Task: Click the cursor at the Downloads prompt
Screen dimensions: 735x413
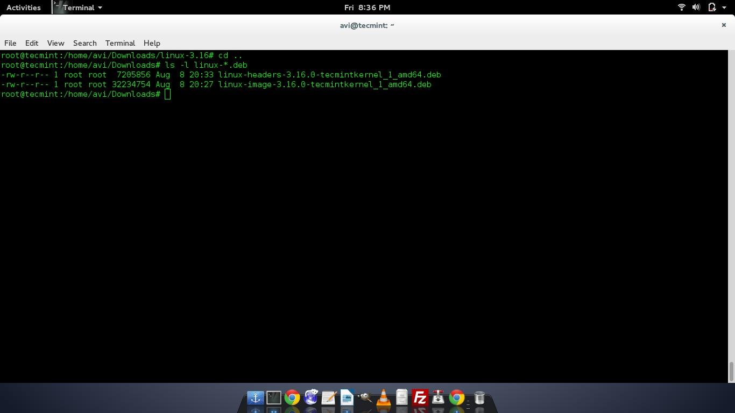Action: (168, 95)
